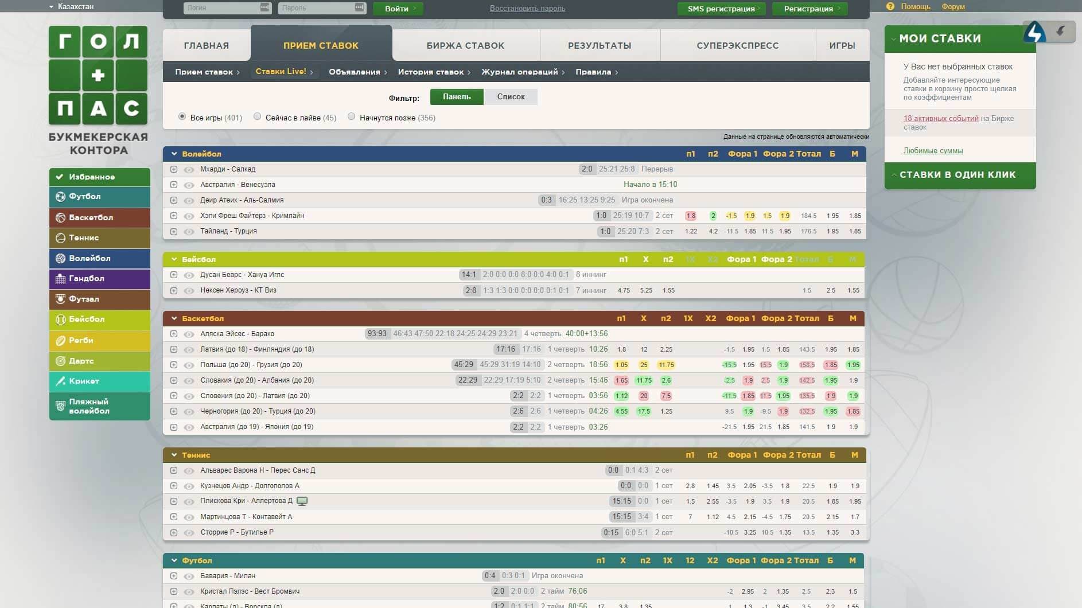Collapse the Футбол section
The height and width of the screenshot is (608, 1082).
174,560
